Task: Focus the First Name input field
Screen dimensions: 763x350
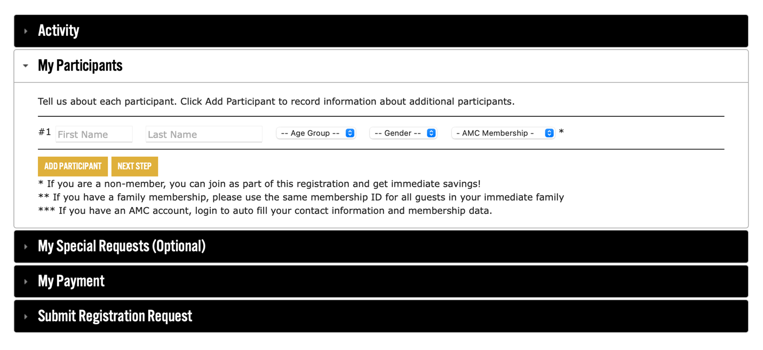Action: point(94,134)
